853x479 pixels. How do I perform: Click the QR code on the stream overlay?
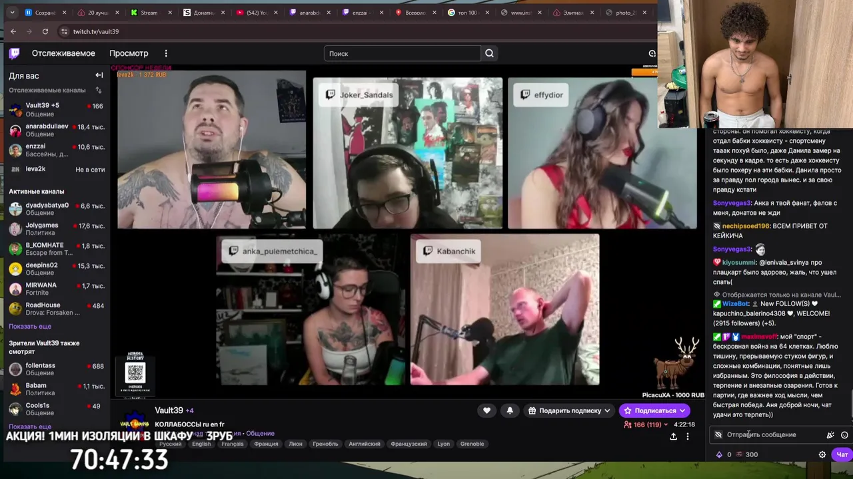click(x=135, y=373)
